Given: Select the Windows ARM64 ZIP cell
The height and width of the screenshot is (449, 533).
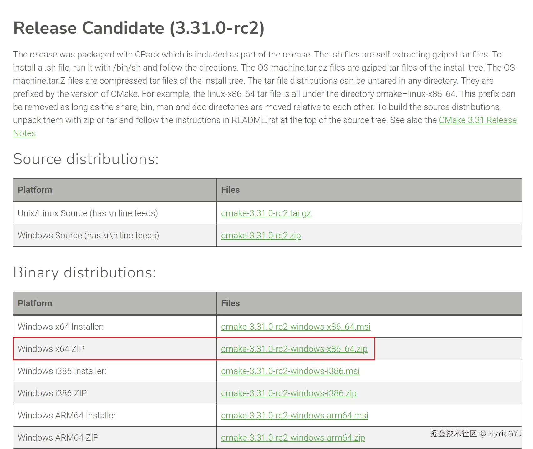Looking at the screenshot, I should coord(115,437).
